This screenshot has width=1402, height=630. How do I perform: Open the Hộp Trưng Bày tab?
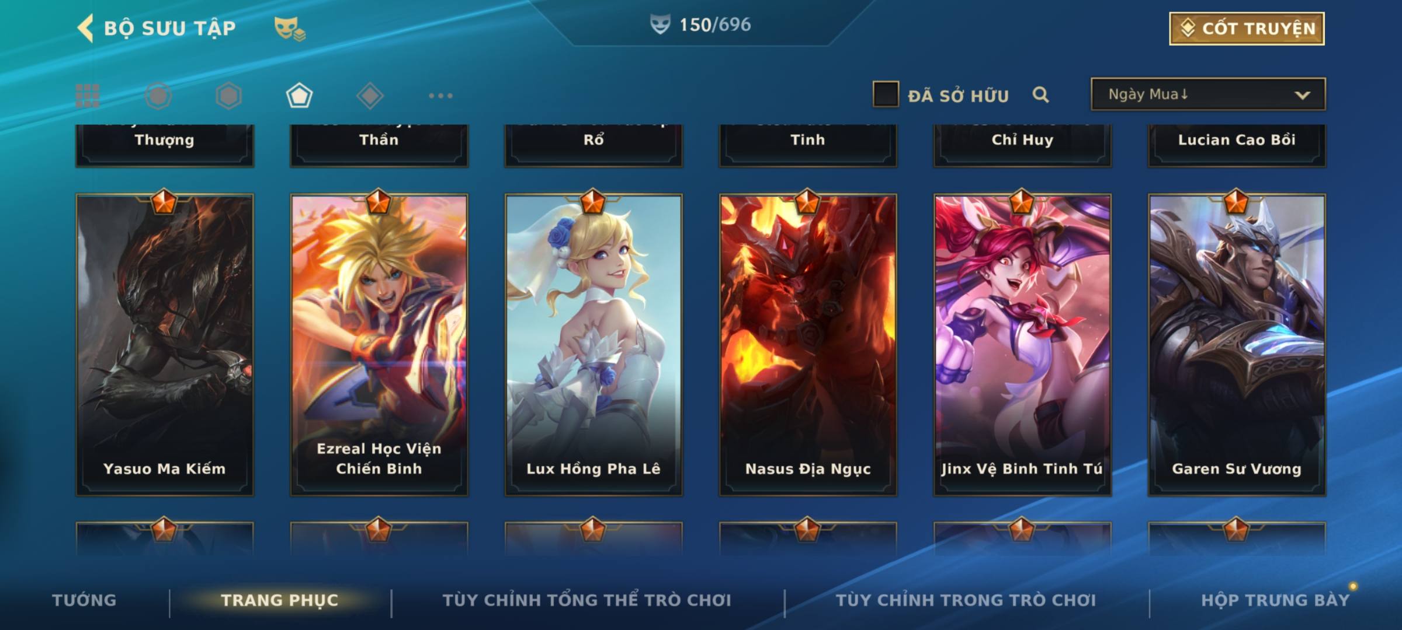[1275, 600]
